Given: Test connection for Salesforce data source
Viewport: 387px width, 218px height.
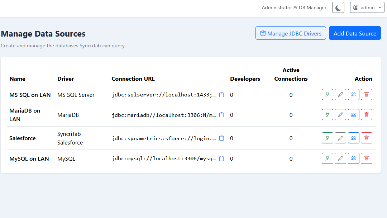Looking at the screenshot, I should [327, 138].
